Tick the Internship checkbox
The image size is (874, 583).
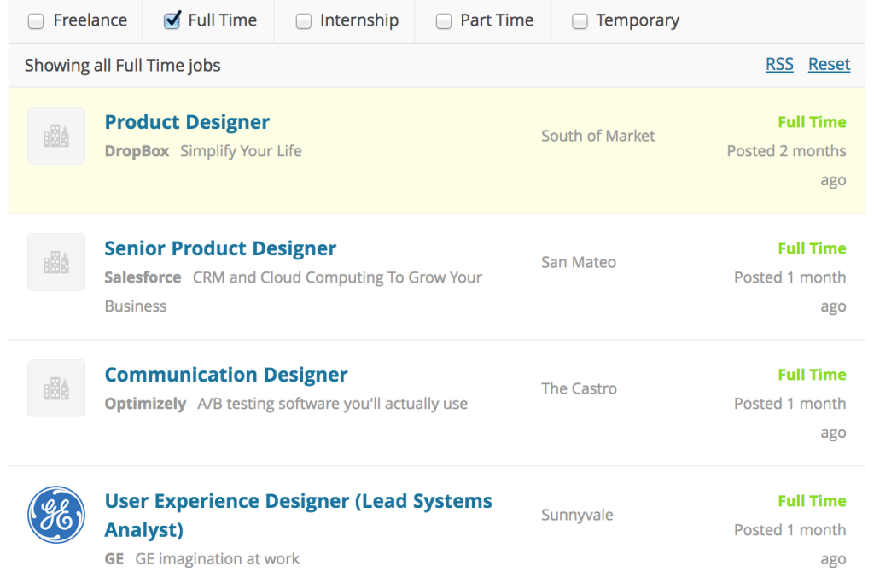[x=304, y=21]
